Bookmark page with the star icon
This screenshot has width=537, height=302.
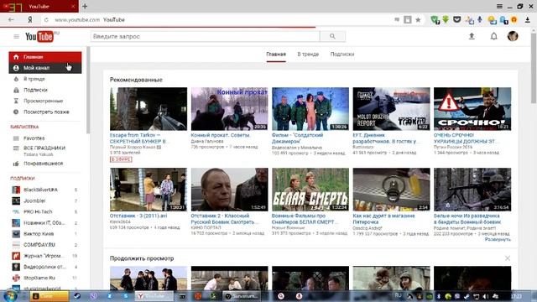(418, 20)
